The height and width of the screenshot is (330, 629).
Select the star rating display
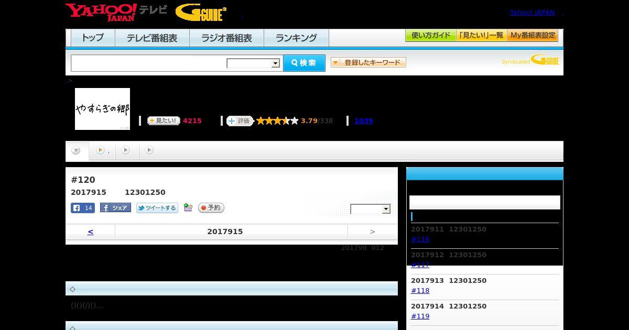277,121
